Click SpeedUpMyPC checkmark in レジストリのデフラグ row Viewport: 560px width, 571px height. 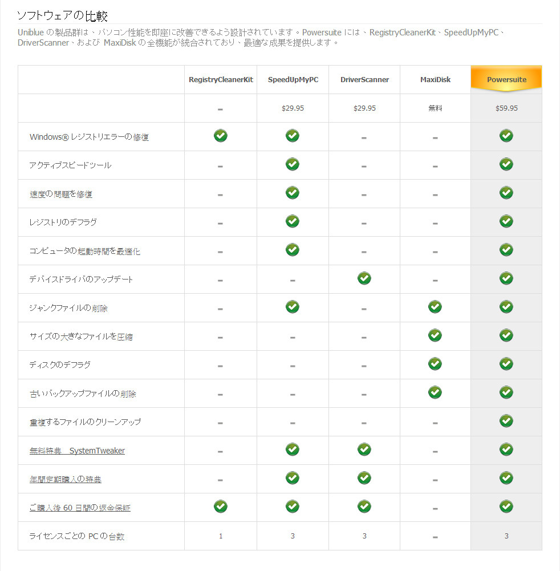(x=293, y=221)
